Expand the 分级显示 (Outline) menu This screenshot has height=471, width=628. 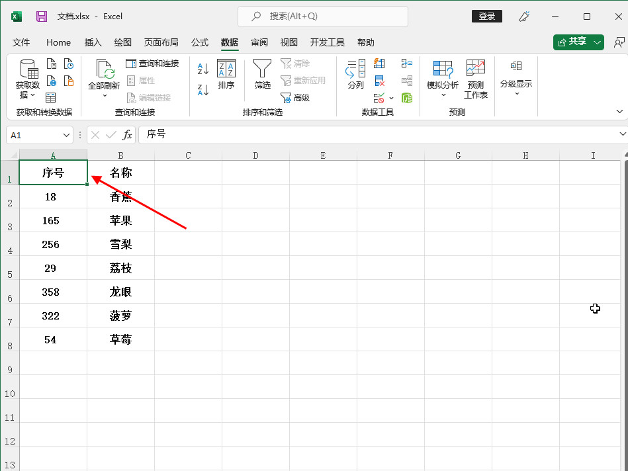[x=516, y=78]
